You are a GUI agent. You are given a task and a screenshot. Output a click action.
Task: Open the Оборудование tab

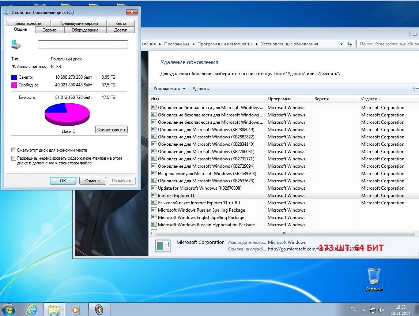[85, 30]
